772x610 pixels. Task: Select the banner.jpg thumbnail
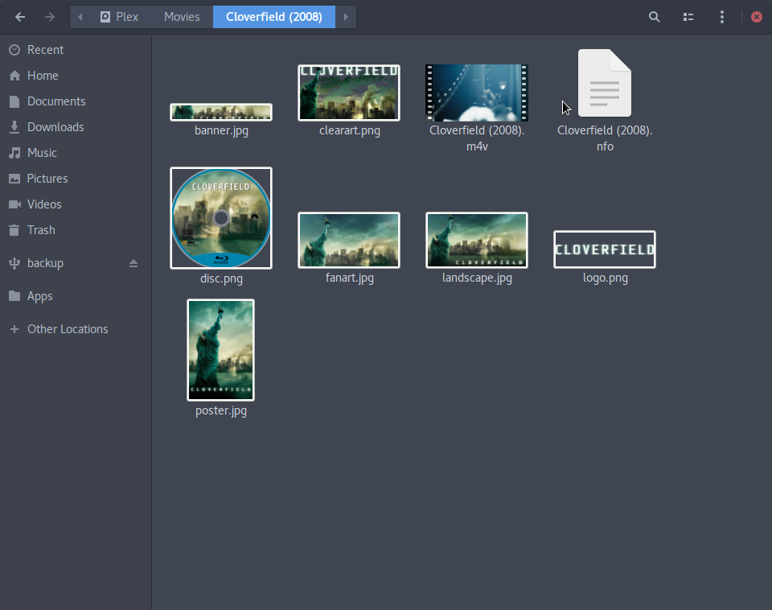[x=221, y=112]
